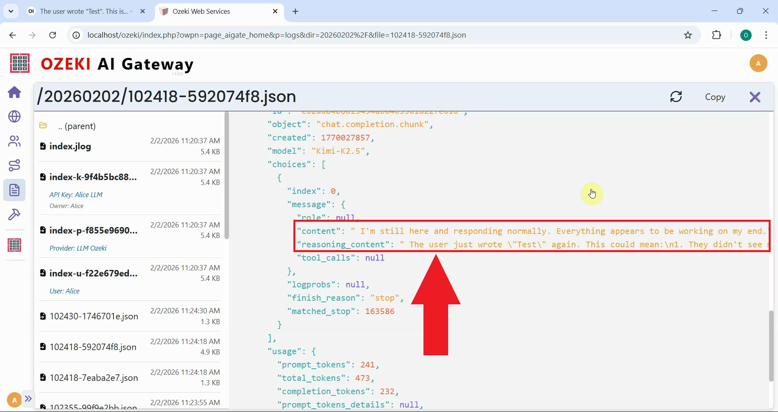Open the Home dashboard icon
The width and height of the screenshot is (778, 412).
(14, 92)
